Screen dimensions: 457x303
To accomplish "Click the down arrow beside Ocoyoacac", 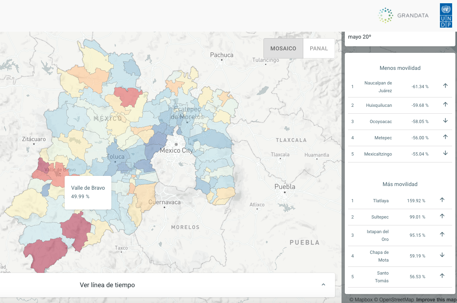I will pyautogui.click(x=445, y=121).
